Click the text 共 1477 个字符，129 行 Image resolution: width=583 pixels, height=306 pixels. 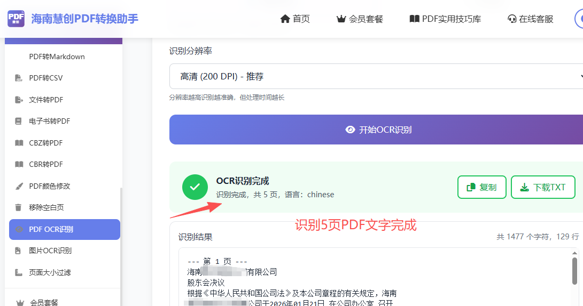538,237
